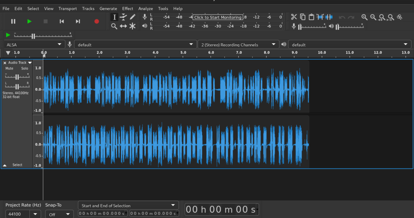This screenshot has height=218, width=414.
Task: Click the Cut scissors icon
Action: (x=294, y=17)
